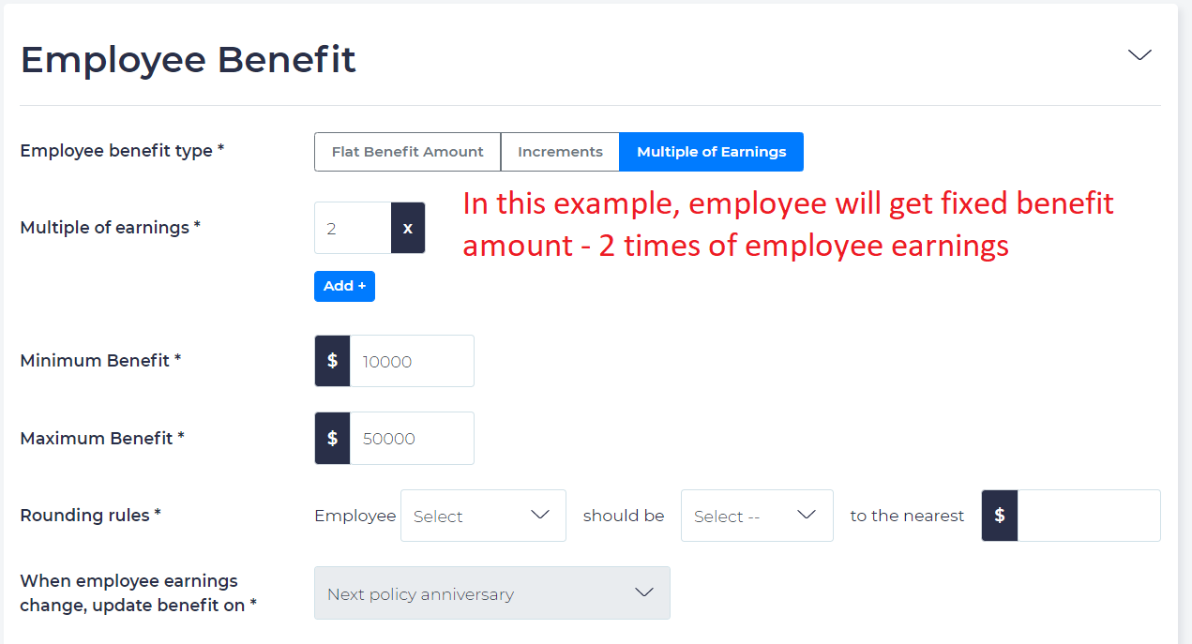Open the first Select dropdown in rounding rules

click(x=483, y=515)
